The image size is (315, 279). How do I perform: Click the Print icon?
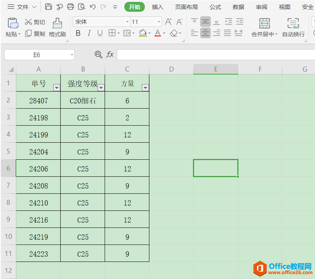pyautogui.click(x=70, y=7)
